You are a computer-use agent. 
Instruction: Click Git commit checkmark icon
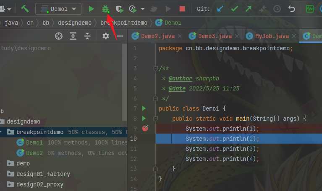[234, 9]
